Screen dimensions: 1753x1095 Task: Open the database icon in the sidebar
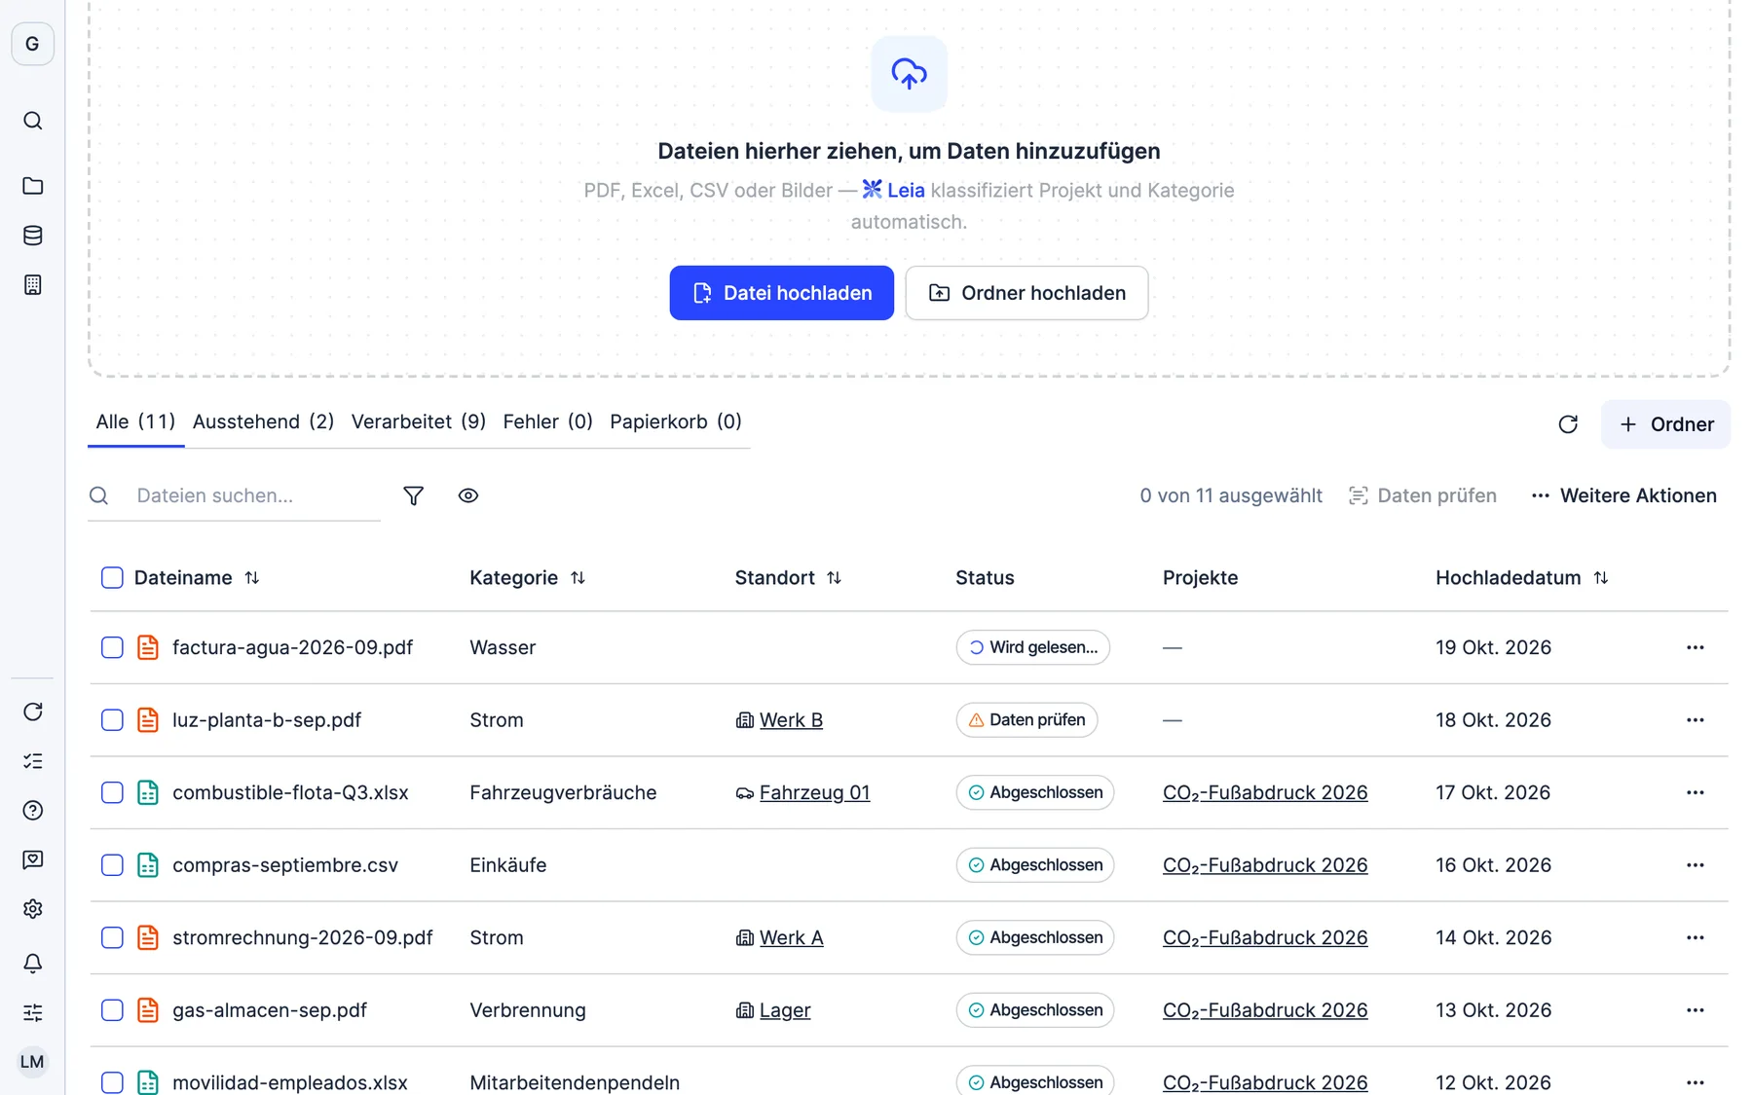pyautogui.click(x=32, y=236)
